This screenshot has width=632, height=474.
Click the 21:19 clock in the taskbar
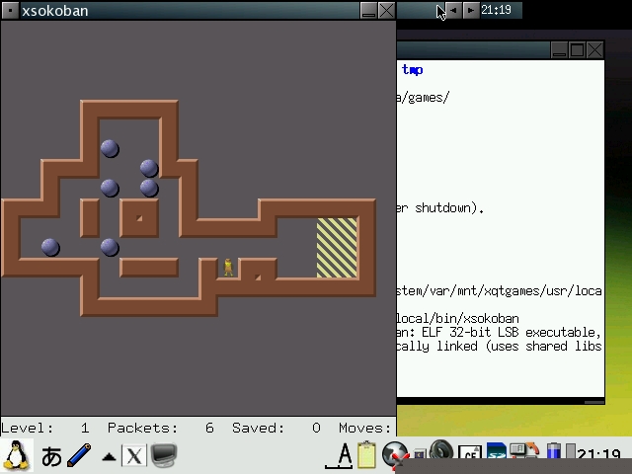pyautogui.click(x=598, y=455)
